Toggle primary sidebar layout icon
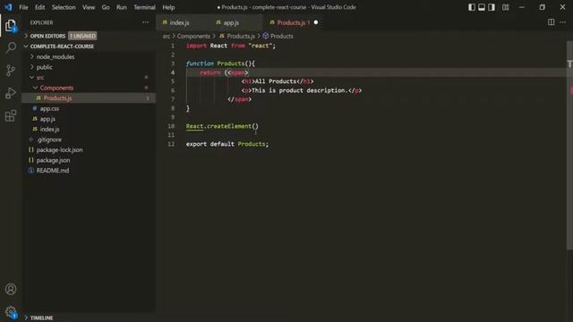The height and width of the screenshot is (322, 573). (472, 7)
